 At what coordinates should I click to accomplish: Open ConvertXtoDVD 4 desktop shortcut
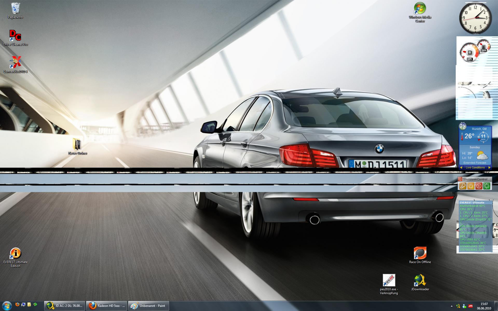(15, 65)
